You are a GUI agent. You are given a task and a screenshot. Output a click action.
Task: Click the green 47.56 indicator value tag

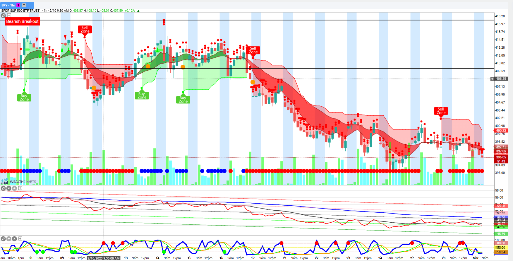click(x=501, y=227)
